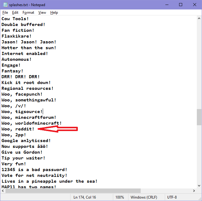Click the line 'DRR! DRR! DRR!'

tap(20, 77)
